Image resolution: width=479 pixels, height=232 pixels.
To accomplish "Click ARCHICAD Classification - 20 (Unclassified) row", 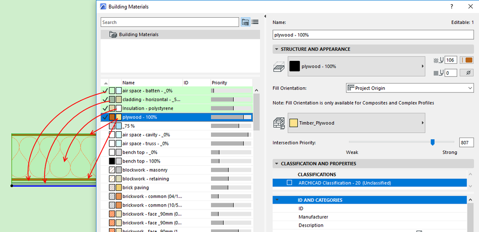I will tap(370, 183).
